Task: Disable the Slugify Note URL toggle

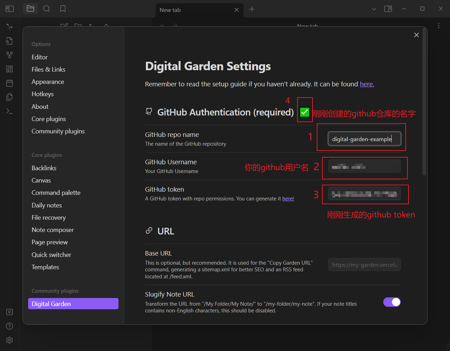Action: click(392, 302)
